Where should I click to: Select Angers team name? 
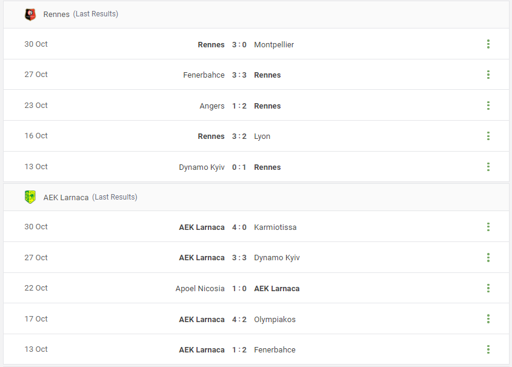point(212,106)
